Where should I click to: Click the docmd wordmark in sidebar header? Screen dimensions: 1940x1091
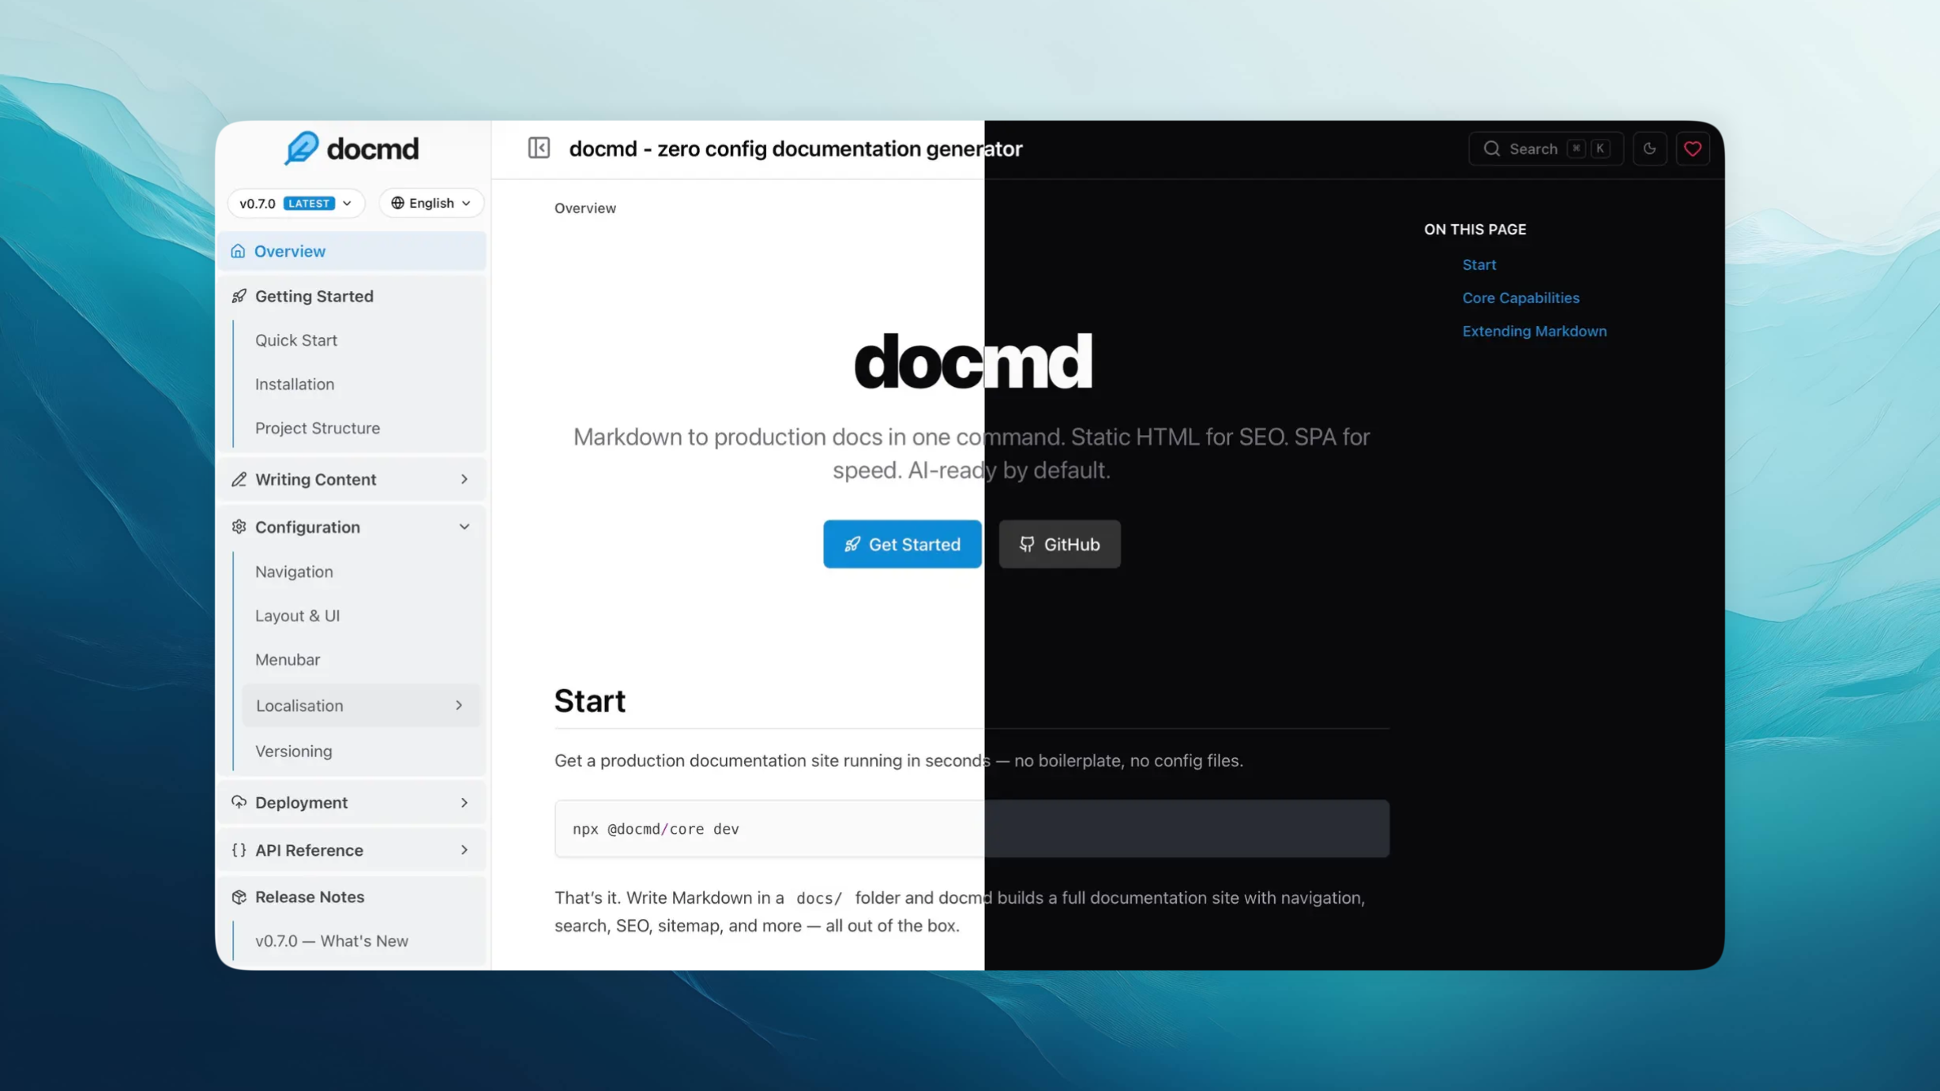tap(372, 148)
